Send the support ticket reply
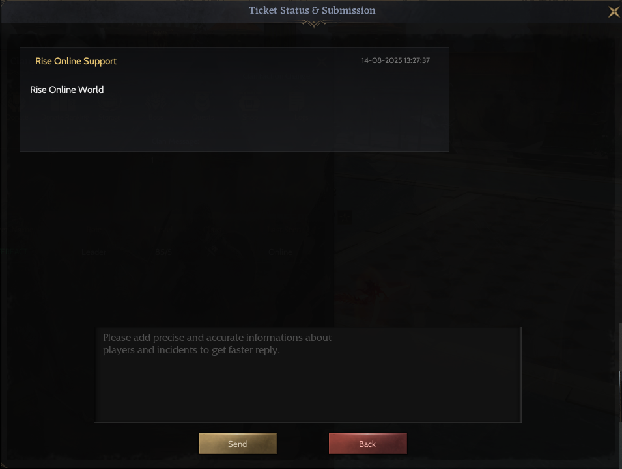This screenshot has height=469, width=622. coord(237,444)
